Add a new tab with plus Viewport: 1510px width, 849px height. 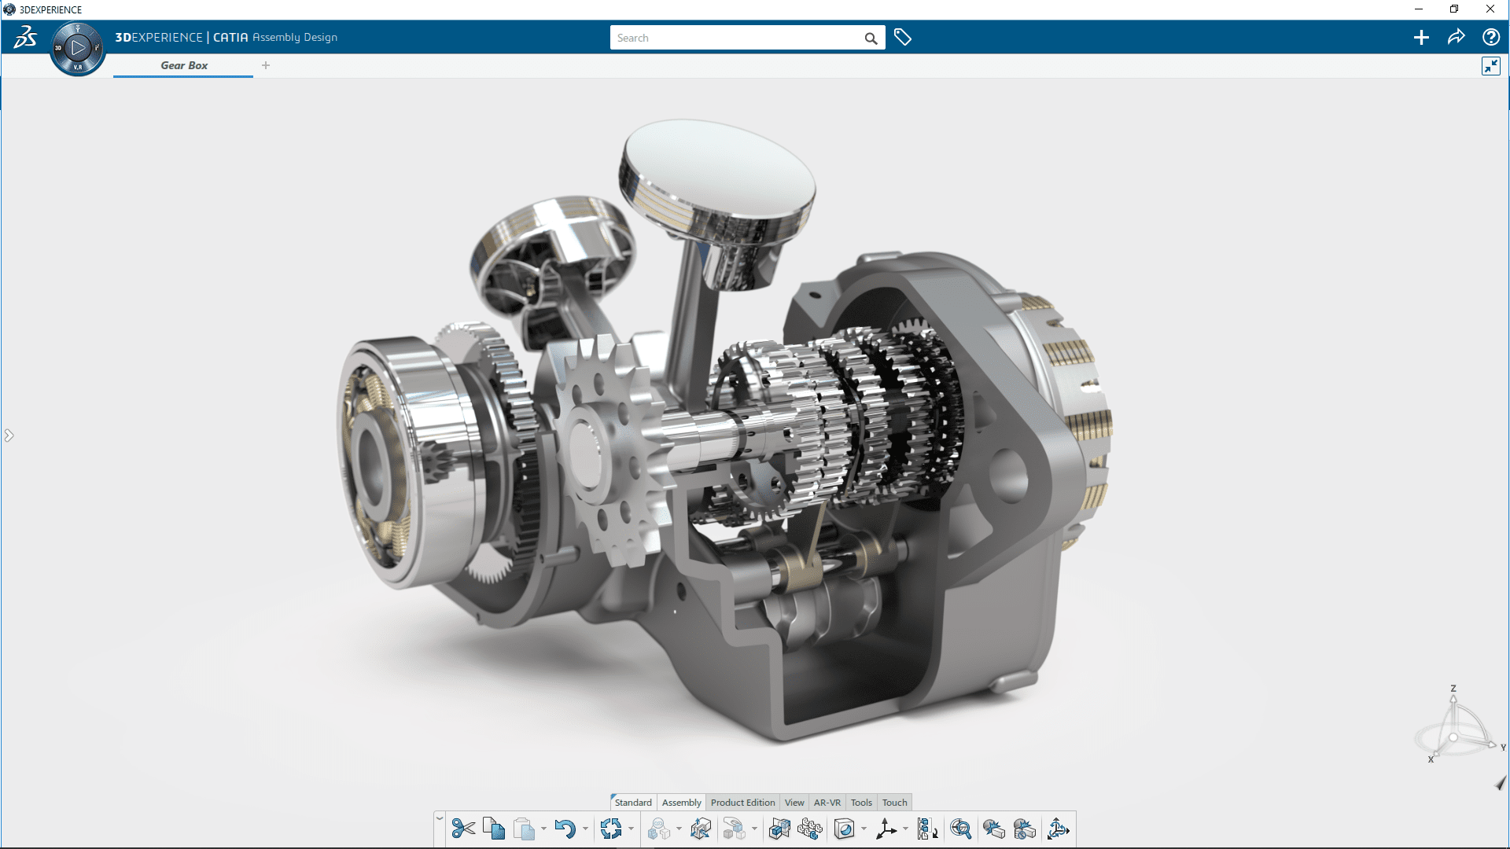click(266, 65)
